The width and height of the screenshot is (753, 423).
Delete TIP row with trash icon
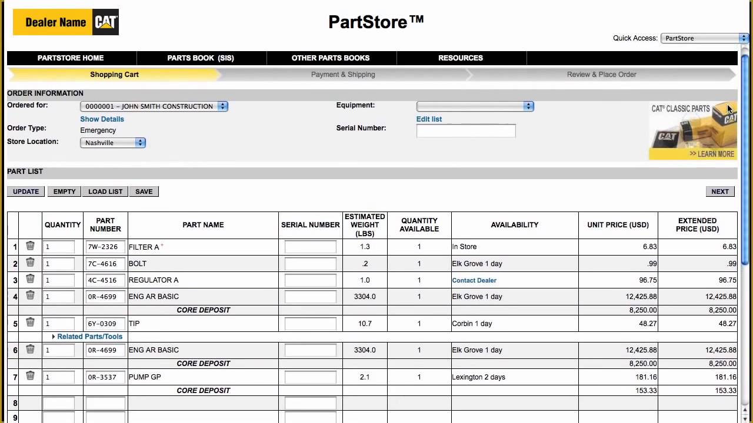pyautogui.click(x=30, y=323)
